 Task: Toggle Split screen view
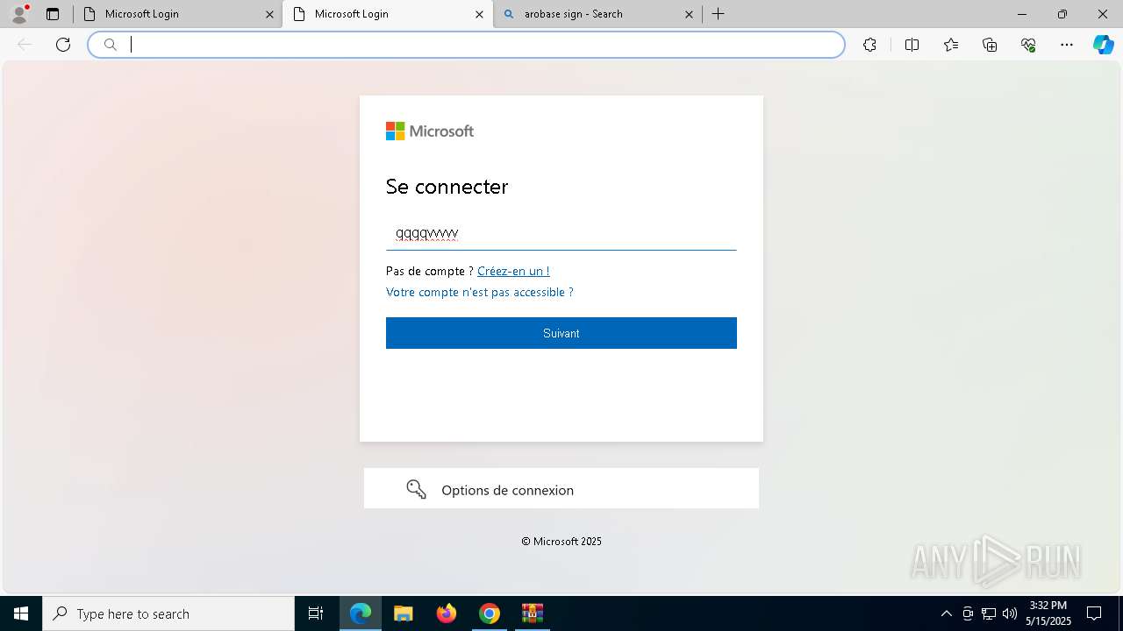coord(912,45)
